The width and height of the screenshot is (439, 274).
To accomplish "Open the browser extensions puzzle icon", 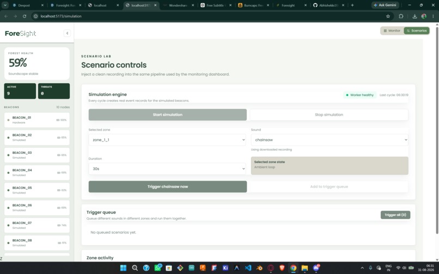I will pos(401,16).
